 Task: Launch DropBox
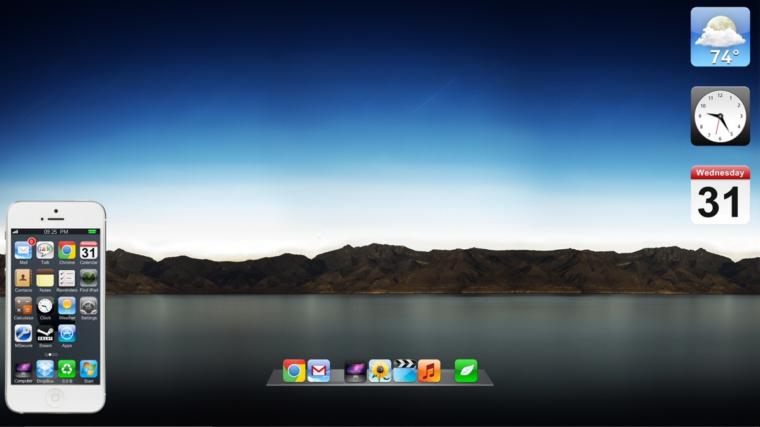click(45, 369)
